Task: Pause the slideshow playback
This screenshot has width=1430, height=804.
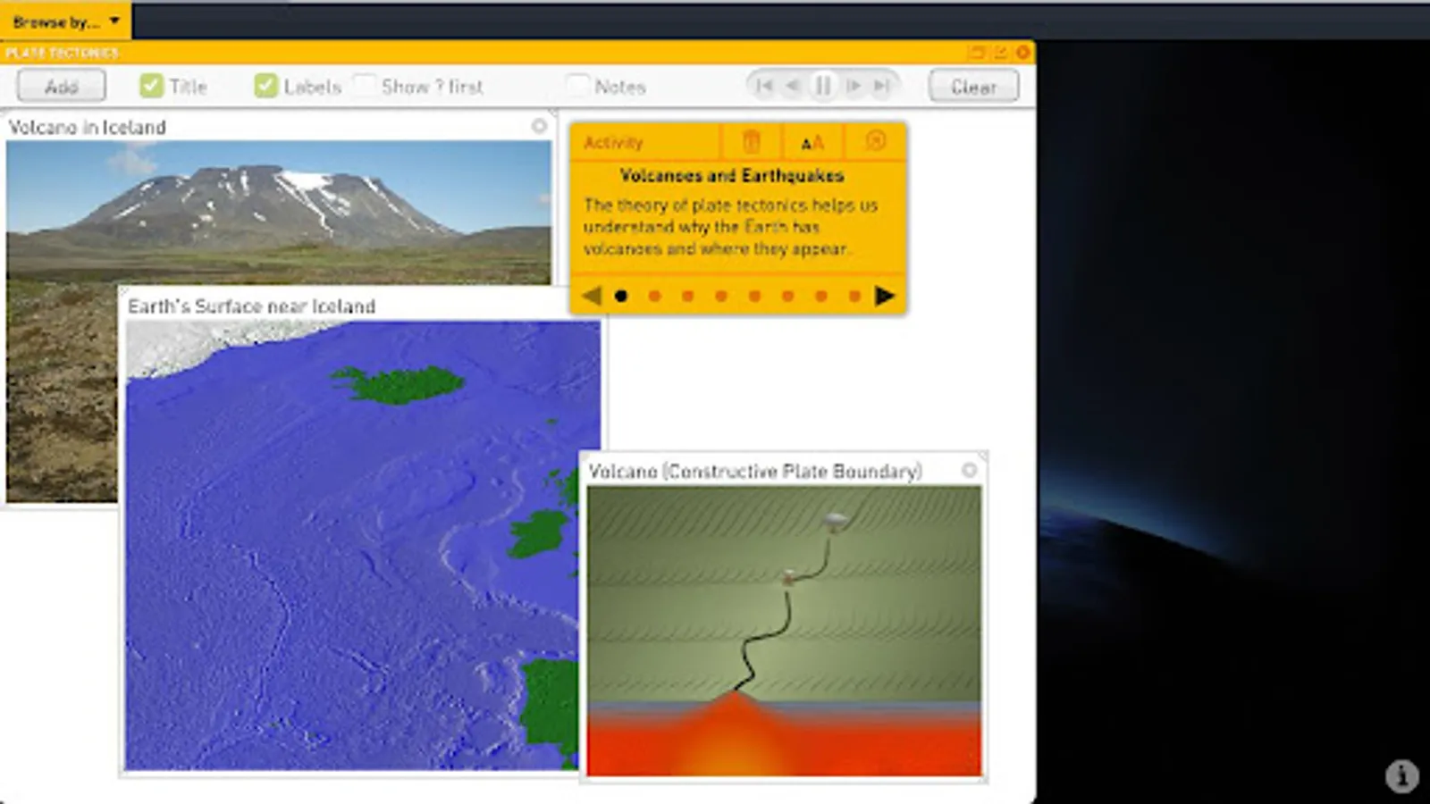Action: point(822,86)
